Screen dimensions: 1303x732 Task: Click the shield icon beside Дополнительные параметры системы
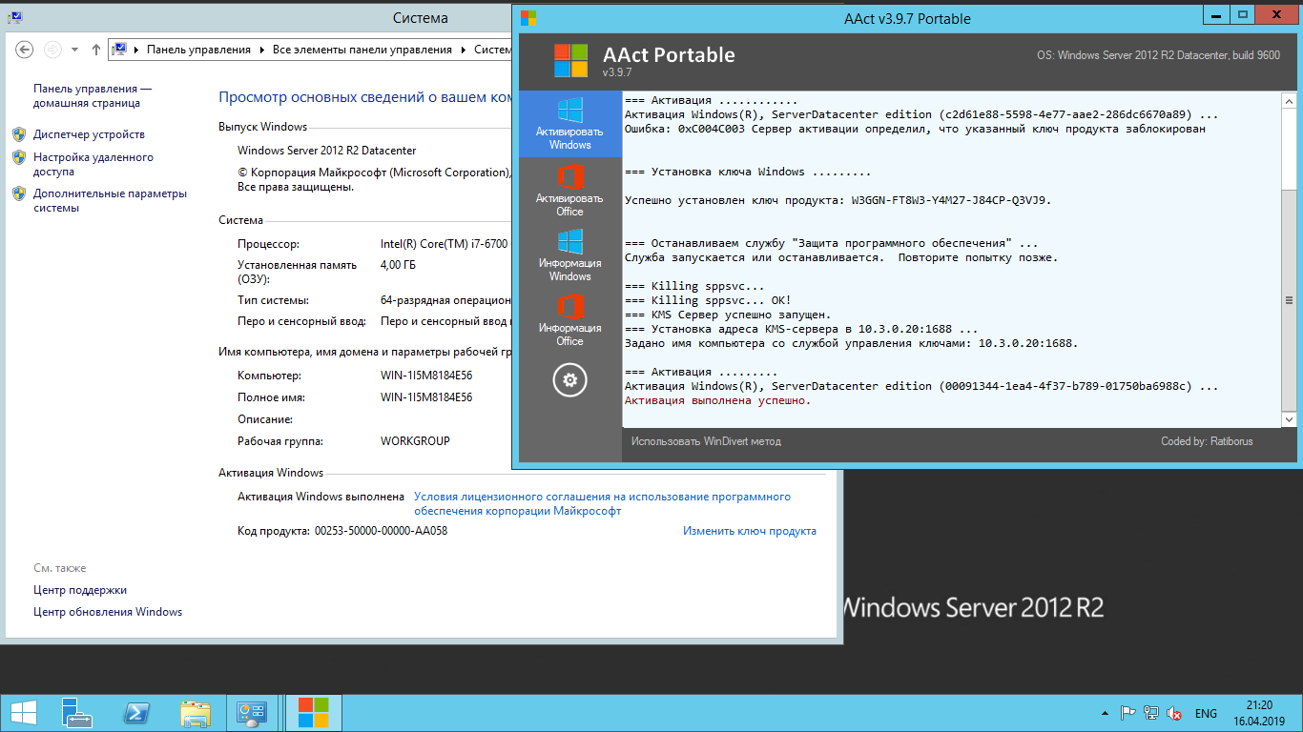click(x=19, y=193)
